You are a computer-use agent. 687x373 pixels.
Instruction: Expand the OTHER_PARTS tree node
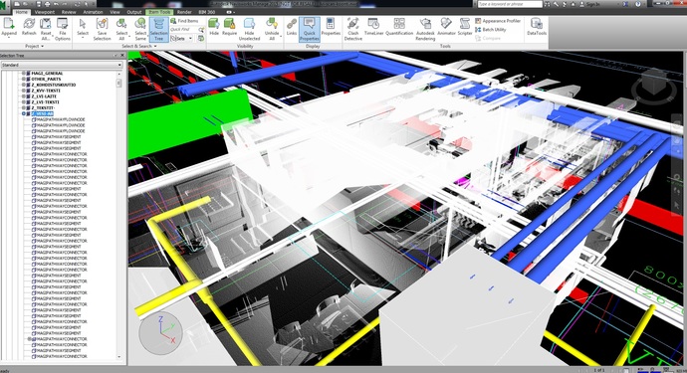click(24, 80)
